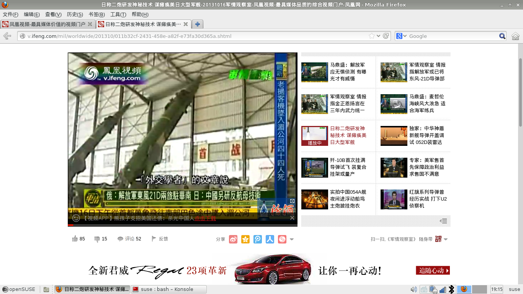This screenshot has width=523, height=294.
Task: Seek on the video progress bar
Action: 183,225
